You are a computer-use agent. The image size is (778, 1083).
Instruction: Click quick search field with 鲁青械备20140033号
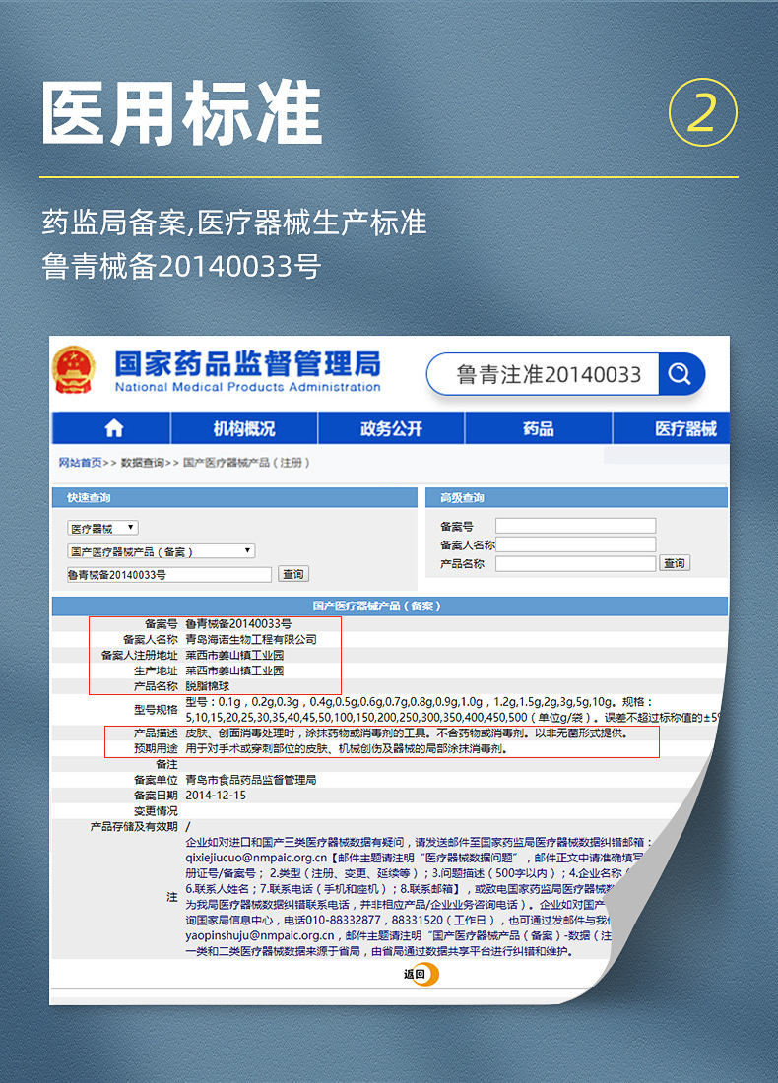coord(169,575)
